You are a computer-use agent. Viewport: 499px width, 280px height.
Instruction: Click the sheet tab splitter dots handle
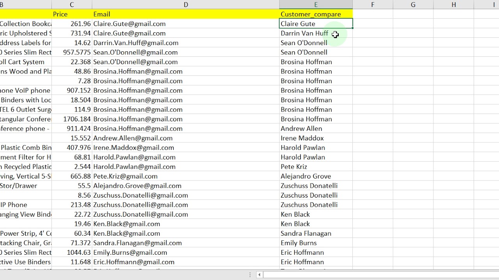click(250, 275)
